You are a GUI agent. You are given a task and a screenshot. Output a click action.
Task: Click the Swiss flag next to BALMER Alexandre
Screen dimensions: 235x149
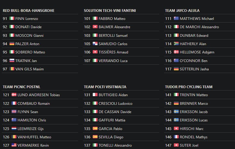click(x=95, y=27)
